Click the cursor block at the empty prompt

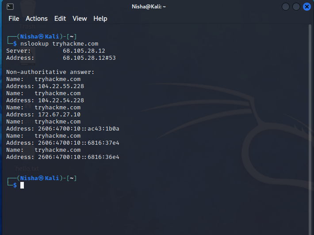[x=22, y=185]
